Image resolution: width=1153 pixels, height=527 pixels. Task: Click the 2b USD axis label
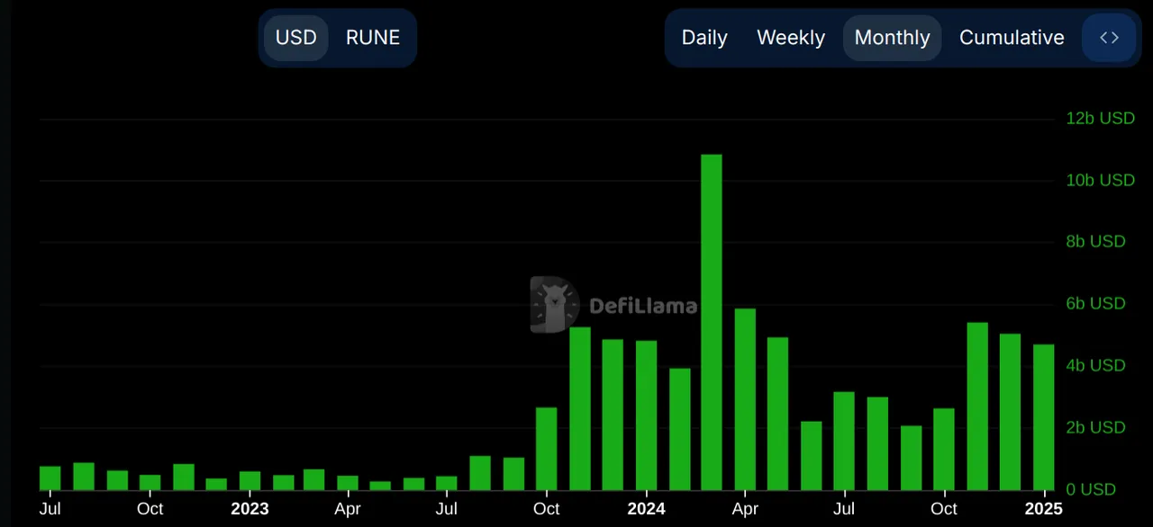(x=1095, y=427)
